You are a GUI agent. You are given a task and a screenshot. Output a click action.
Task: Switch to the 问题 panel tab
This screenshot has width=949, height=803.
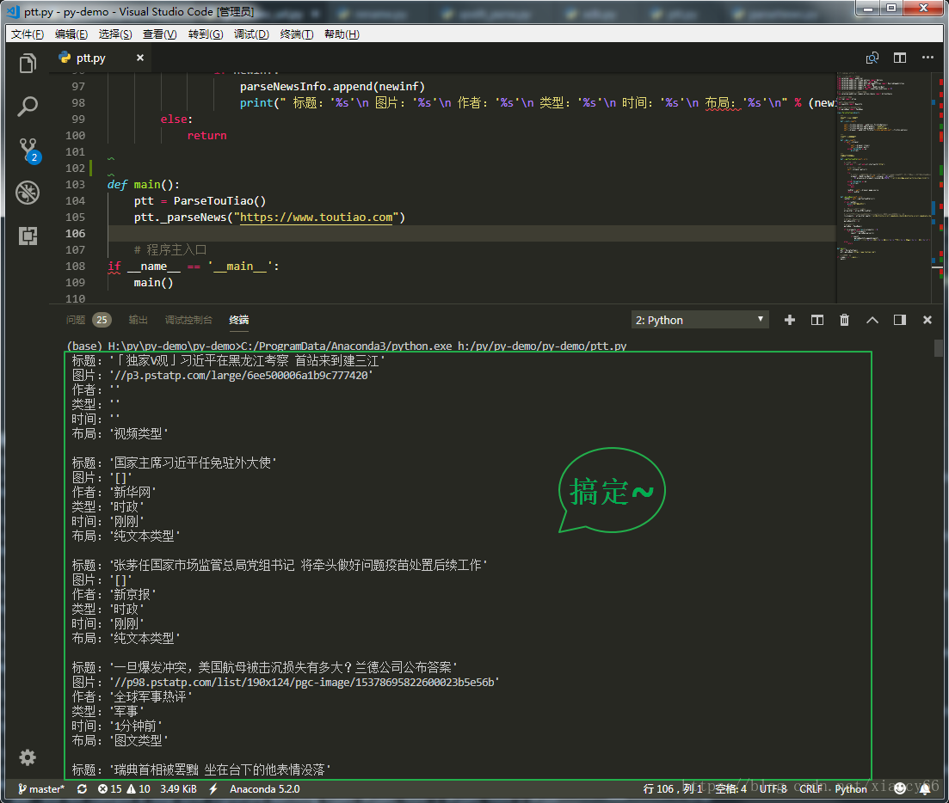pyautogui.click(x=75, y=320)
